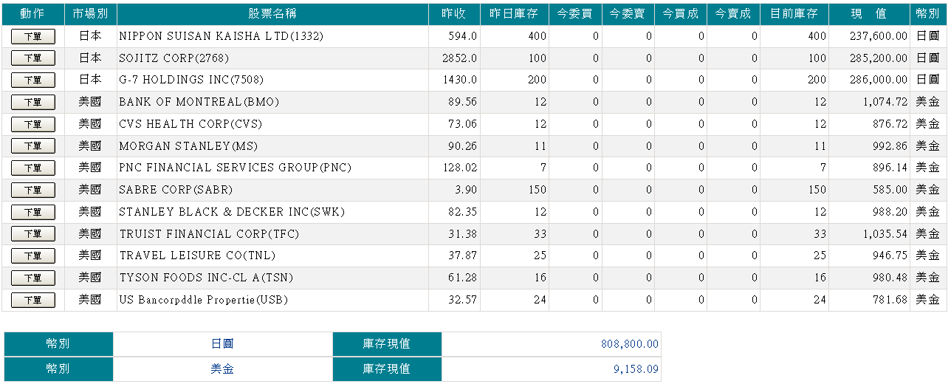951x384 pixels.
Task: Click total inventory value 808,800.00
Action: pyautogui.click(x=630, y=344)
